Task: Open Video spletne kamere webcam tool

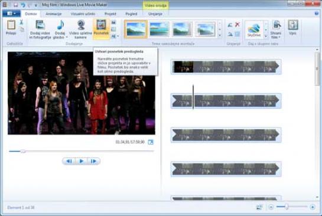Action: tap(81, 25)
